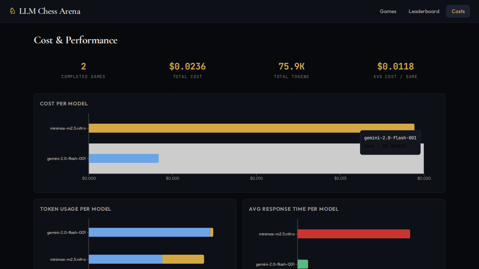Click the $0.000 axis tick label
The width and height of the screenshot is (479, 269).
click(89, 178)
